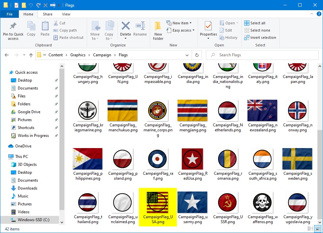Go up one folder level arrow

tap(31, 55)
